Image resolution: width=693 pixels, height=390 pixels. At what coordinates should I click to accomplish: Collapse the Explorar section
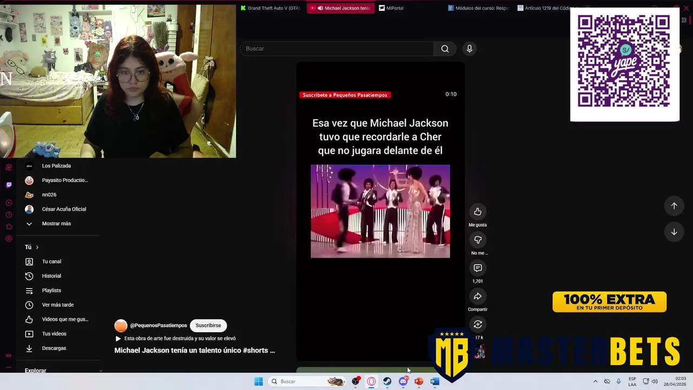(101, 371)
